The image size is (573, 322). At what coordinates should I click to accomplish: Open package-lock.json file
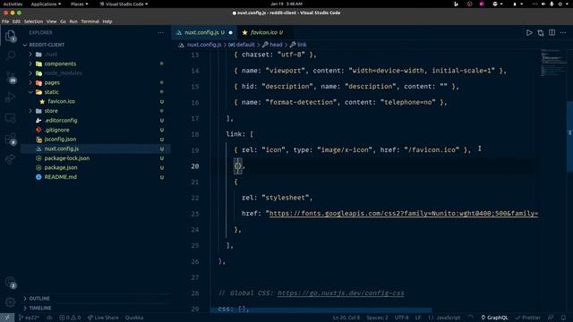click(67, 158)
